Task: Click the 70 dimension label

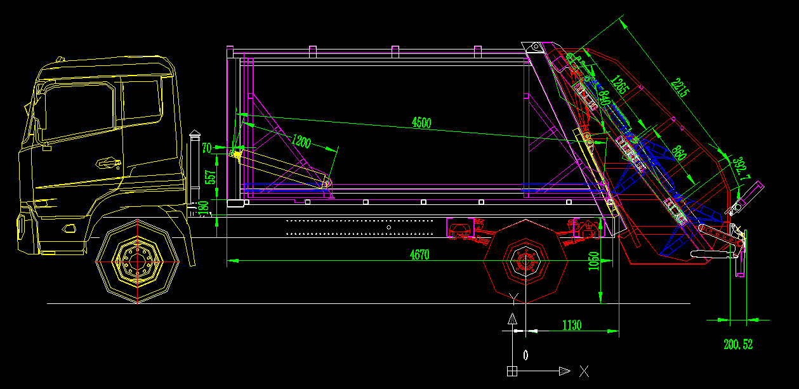Action: pyautogui.click(x=207, y=148)
